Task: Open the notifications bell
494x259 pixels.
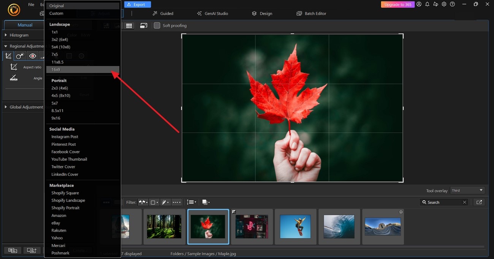Action: click(x=427, y=4)
